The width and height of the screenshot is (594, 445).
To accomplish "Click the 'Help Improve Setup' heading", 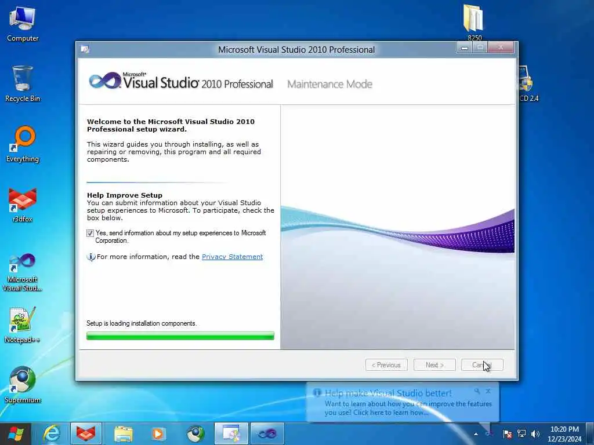I will coord(125,195).
